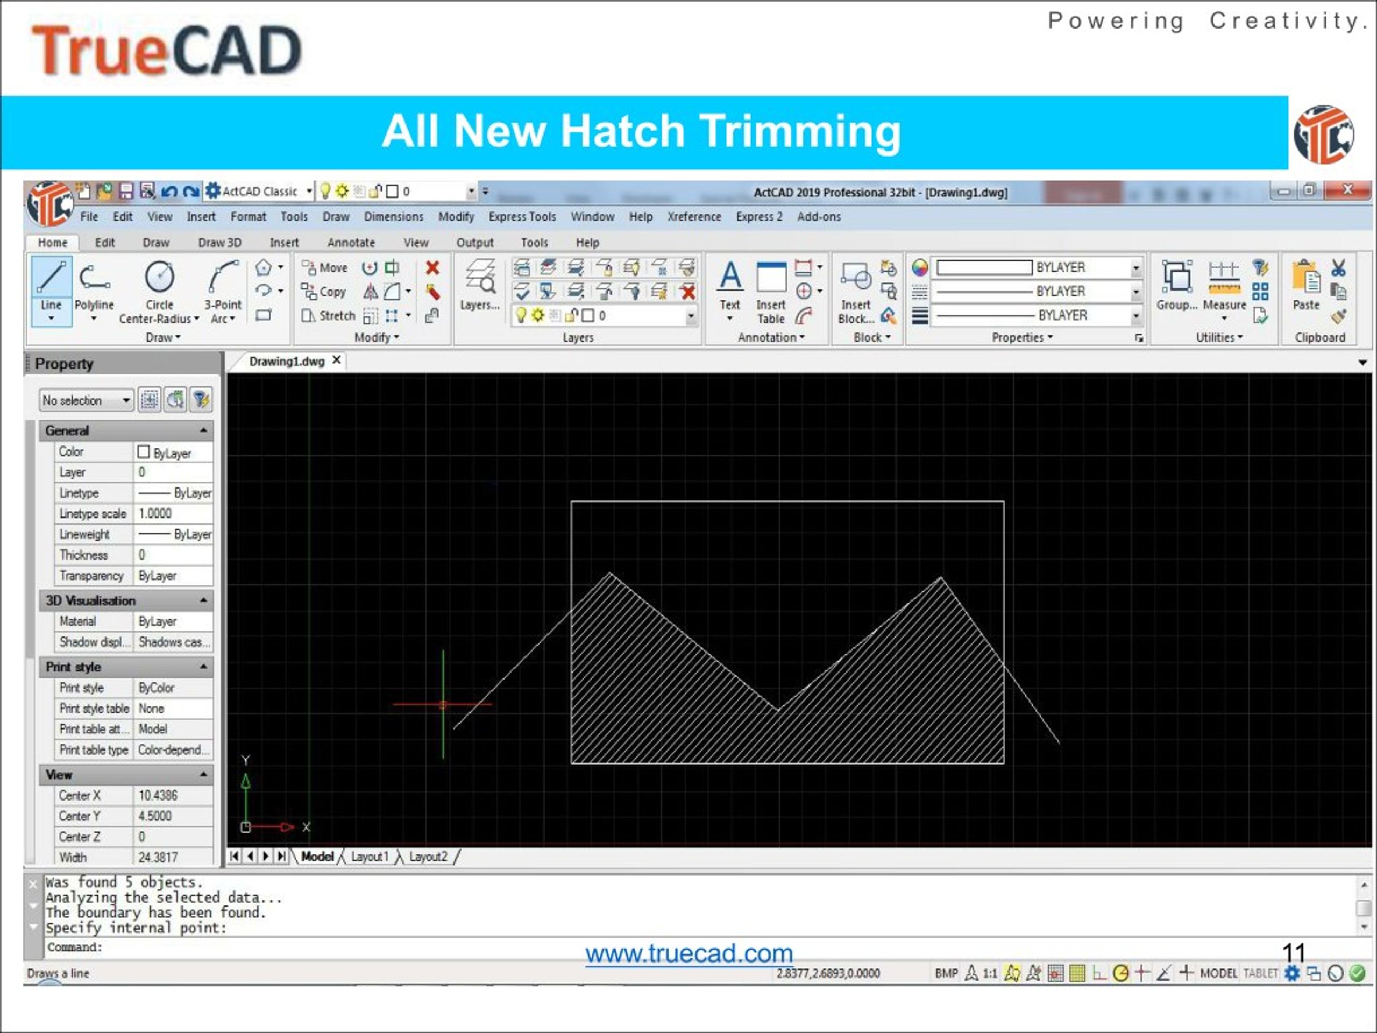Screen dimensions: 1377x1033
Task: Click the red X delete icon in Modify
Action: tap(432, 268)
